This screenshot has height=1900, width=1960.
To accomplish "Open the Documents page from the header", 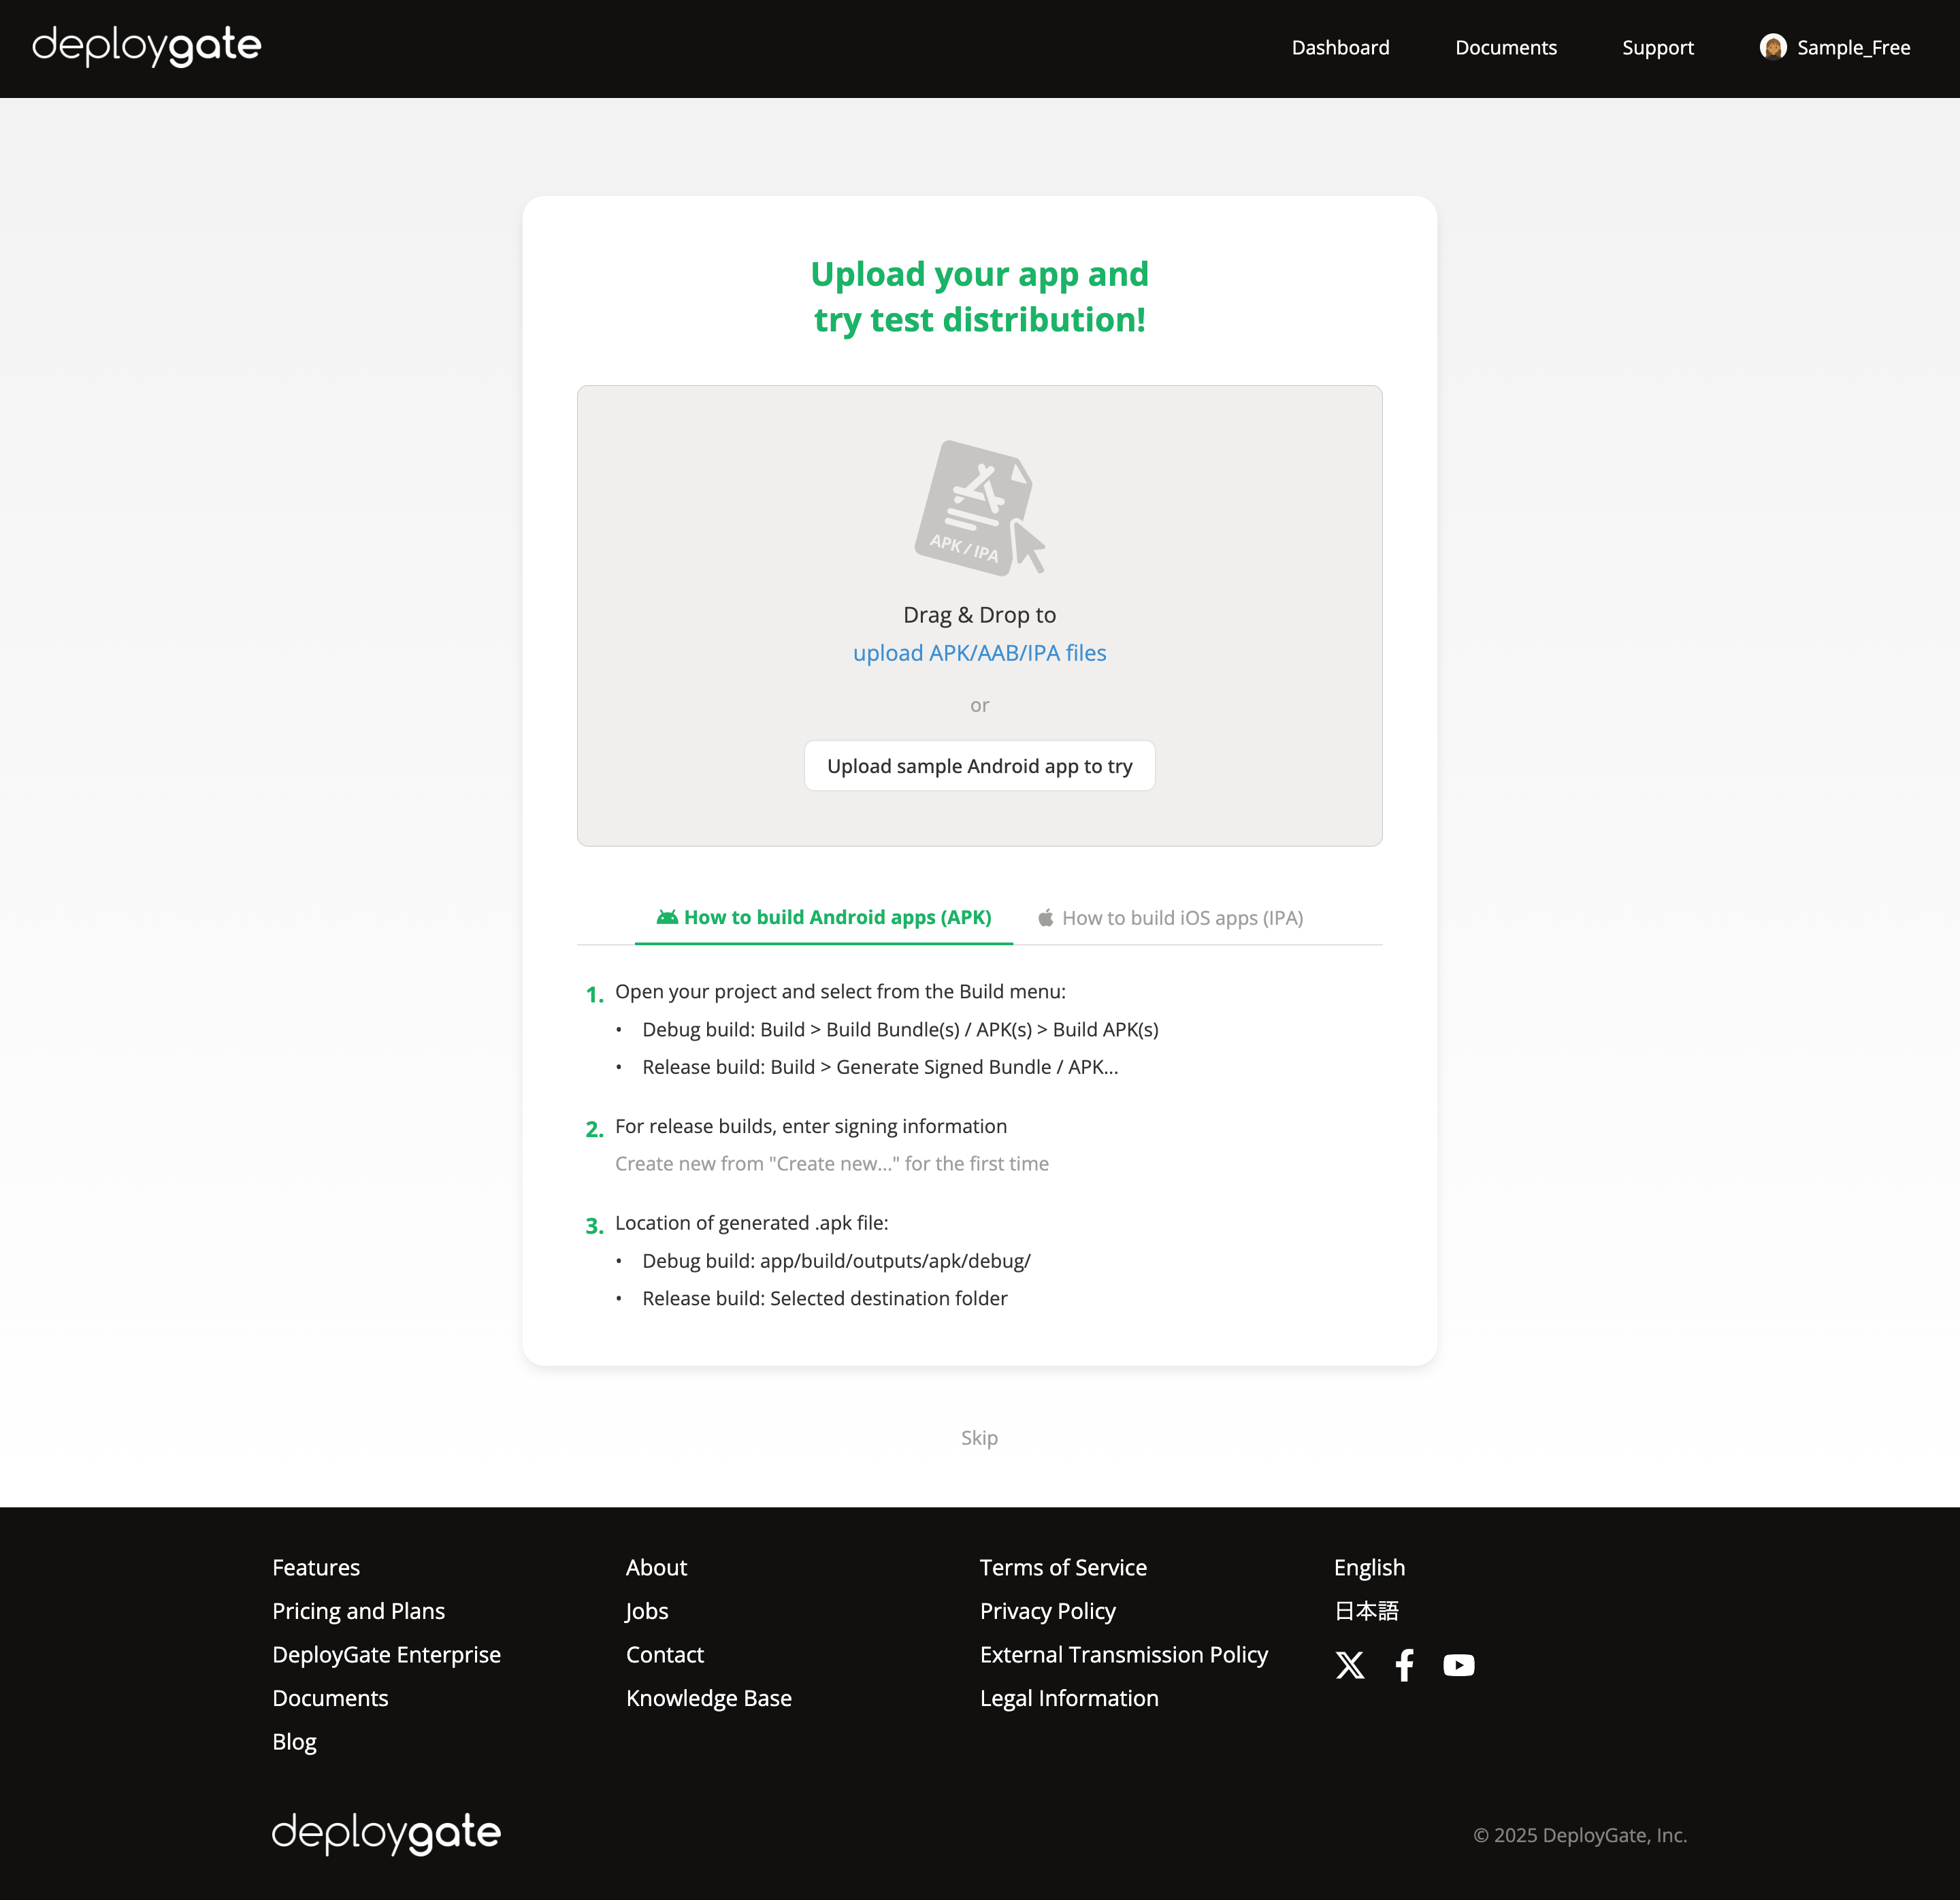I will coord(1505,47).
